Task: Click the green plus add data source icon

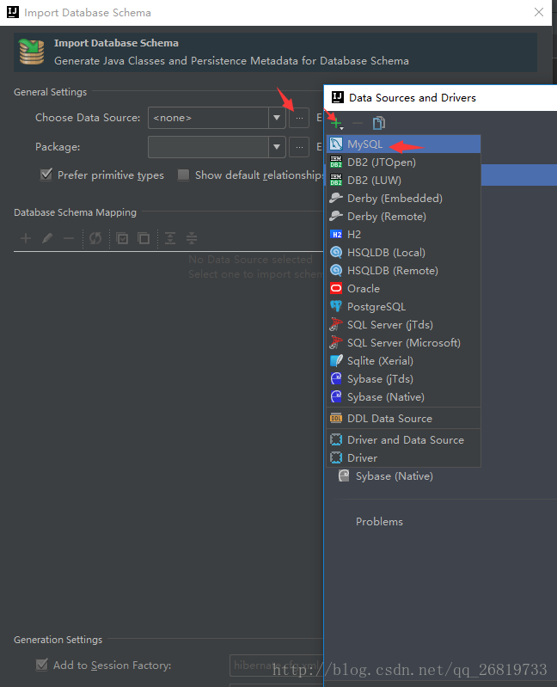Action: [336, 124]
